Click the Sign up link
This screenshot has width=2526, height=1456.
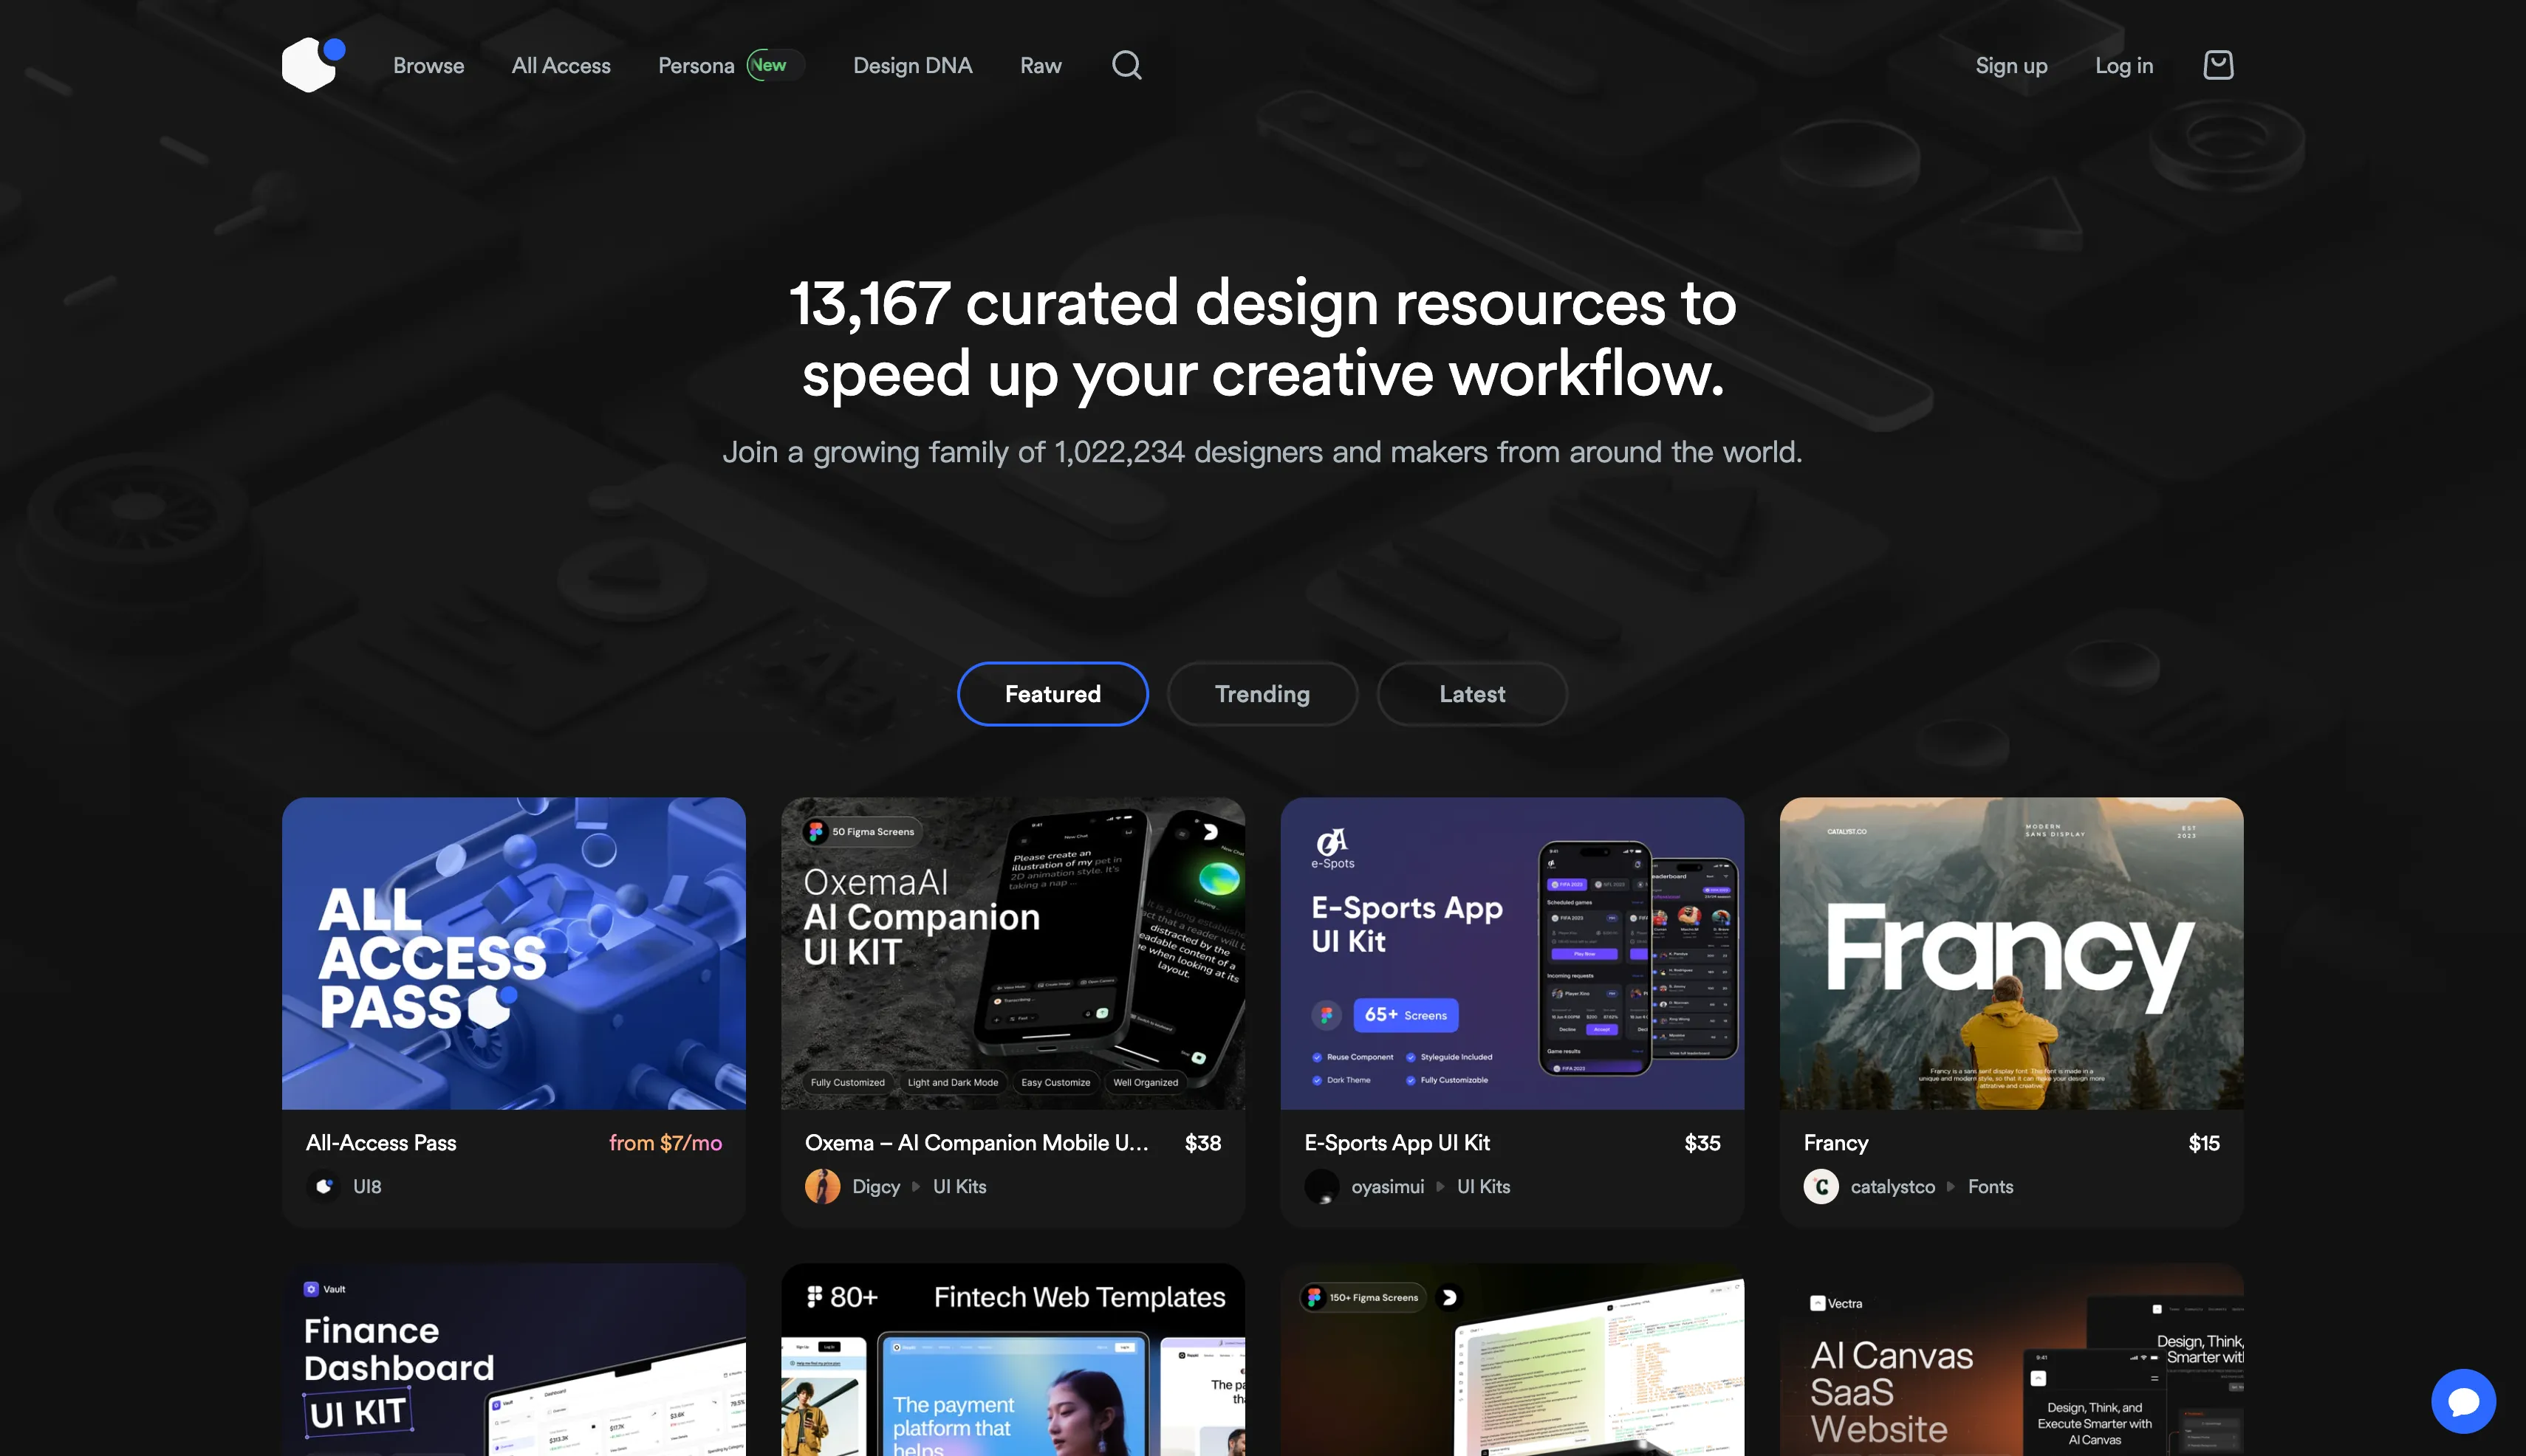click(2010, 66)
